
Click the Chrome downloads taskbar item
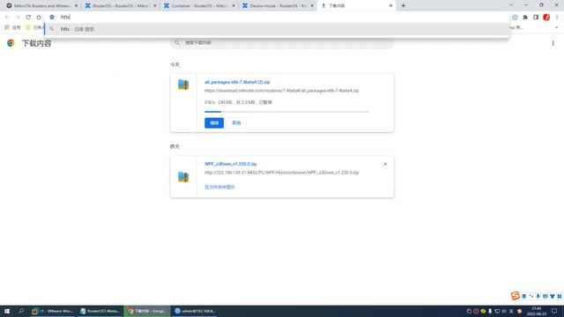tap(147, 311)
